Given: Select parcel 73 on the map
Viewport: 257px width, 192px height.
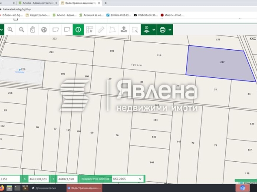Looking at the screenshot, I should click(x=213, y=145).
